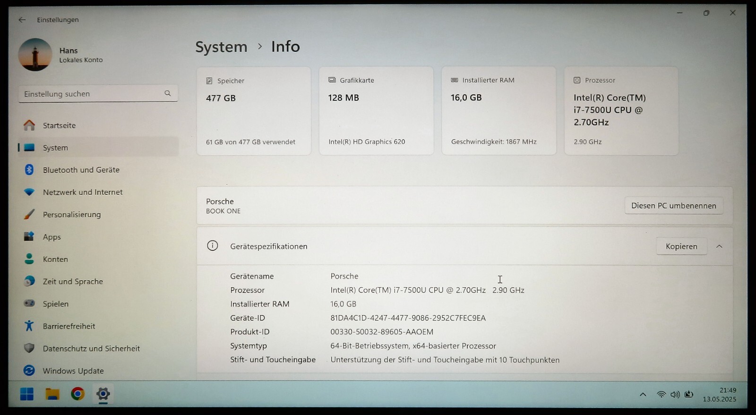The image size is (756, 415).
Task: Open Bluetooth und Geräte settings
Action: [98, 170]
